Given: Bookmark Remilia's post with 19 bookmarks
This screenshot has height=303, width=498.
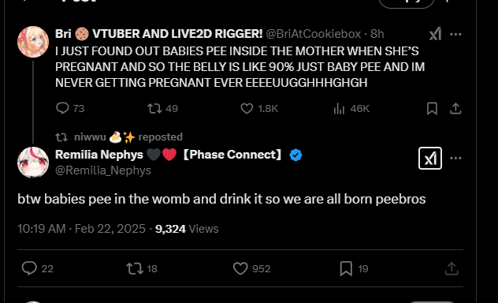Looking at the screenshot, I should (346, 268).
